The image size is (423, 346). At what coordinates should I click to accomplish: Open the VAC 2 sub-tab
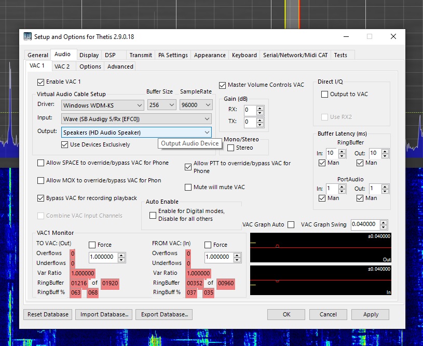click(x=62, y=66)
